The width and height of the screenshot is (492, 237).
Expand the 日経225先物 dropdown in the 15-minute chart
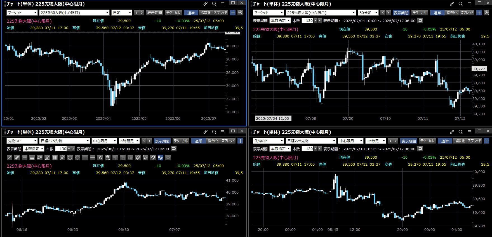311,141
